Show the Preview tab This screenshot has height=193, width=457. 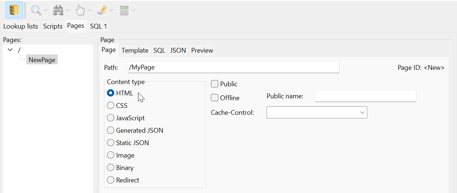click(x=202, y=50)
